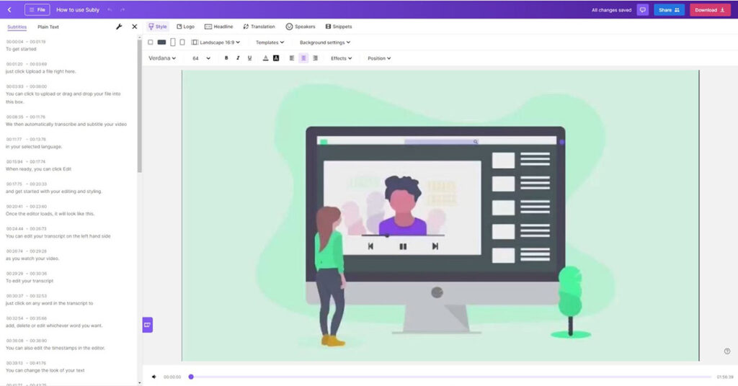
Task: Select the center text alignment toggle
Action: tap(303, 58)
